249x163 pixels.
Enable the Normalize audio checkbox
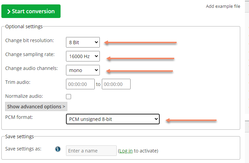pyautogui.click(x=69, y=96)
